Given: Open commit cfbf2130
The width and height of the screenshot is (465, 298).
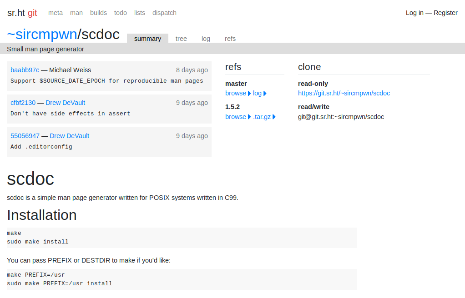Looking at the screenshot, I should (x=23, y=103).
